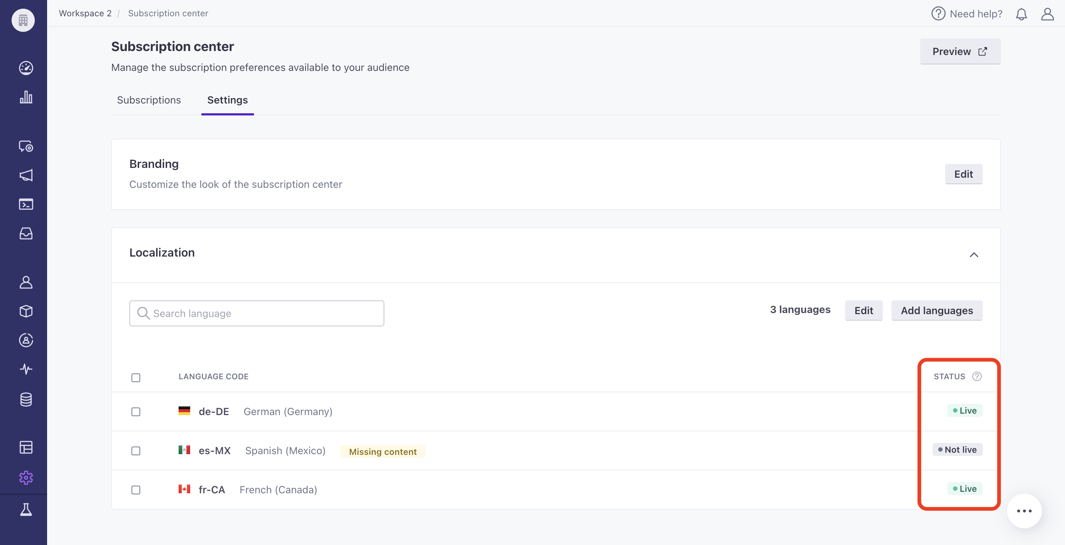Select the database/storage icon in sidebar

pos(26,399)
